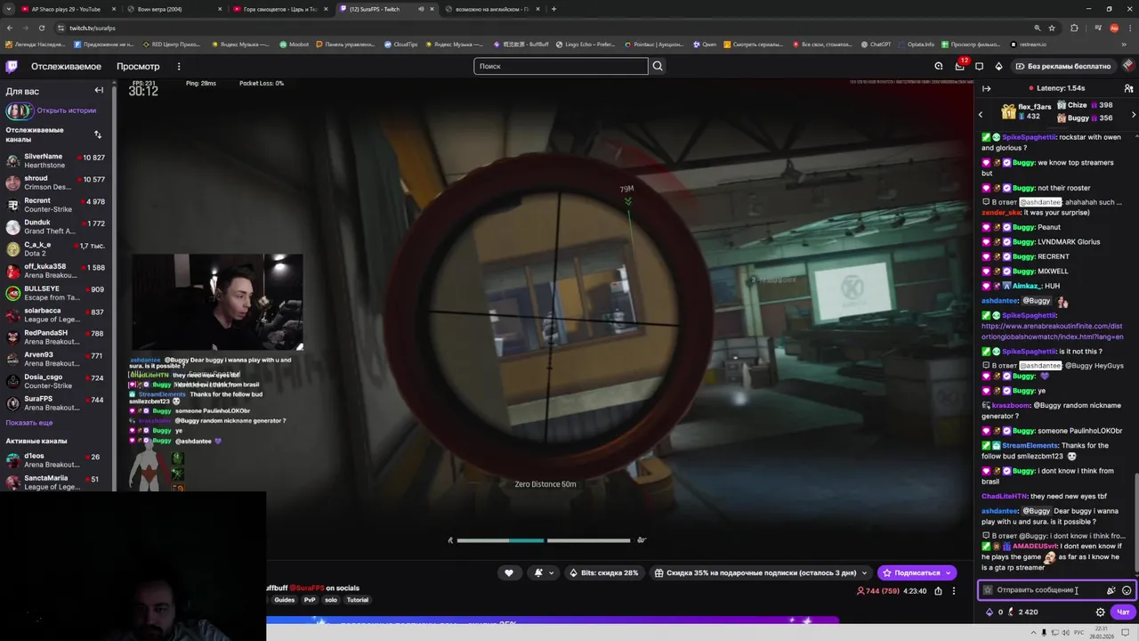Open notifications bell with 12 badge
1139x641 pixels.
click(959, 65)
